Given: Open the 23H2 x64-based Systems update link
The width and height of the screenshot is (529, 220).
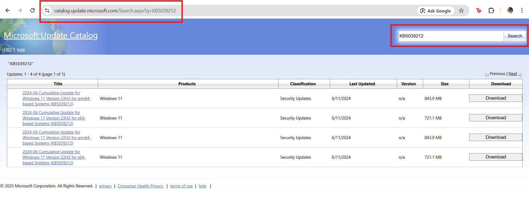Looking at the screenshot, I should (x=54, y=118).
